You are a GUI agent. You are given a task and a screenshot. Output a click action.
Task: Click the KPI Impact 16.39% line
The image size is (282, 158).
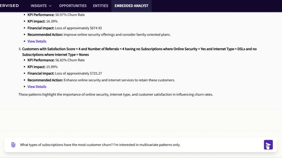[x=43, y=22]
